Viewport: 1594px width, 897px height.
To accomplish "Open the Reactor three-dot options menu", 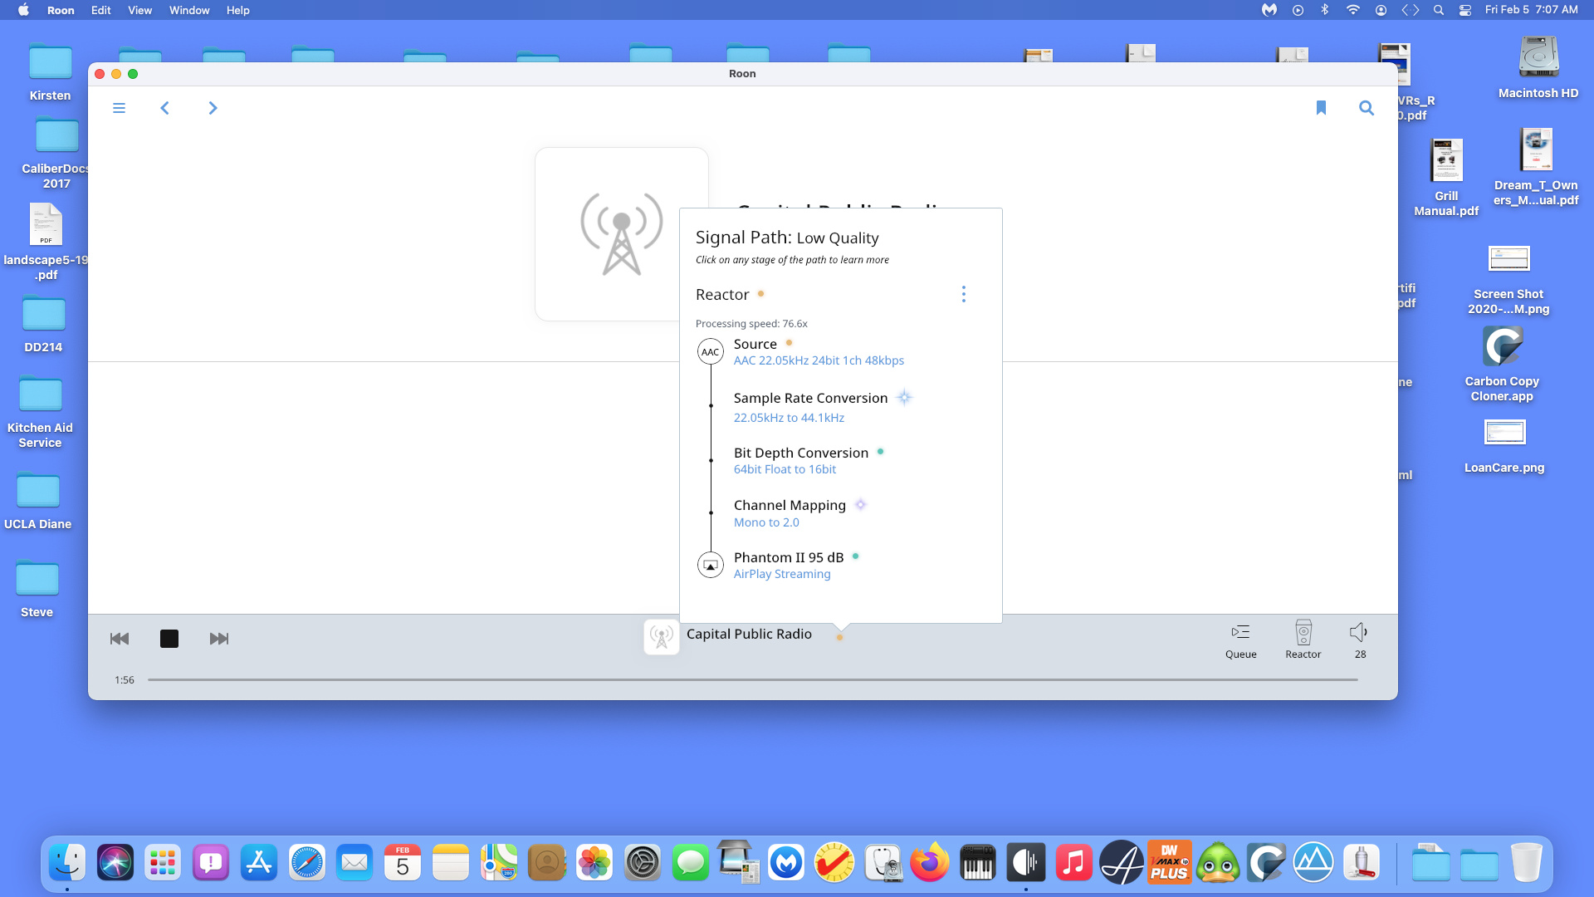I will tap(963, 294).
